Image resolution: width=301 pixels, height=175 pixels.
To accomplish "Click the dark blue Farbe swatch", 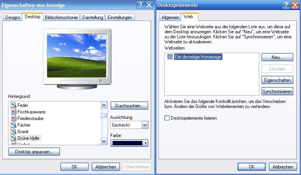I will pyautogui.click(x=127, y=143).
